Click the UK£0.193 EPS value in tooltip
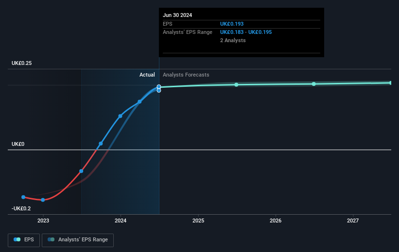The width and height of the screenshot is (399, 252). [232, 24]
